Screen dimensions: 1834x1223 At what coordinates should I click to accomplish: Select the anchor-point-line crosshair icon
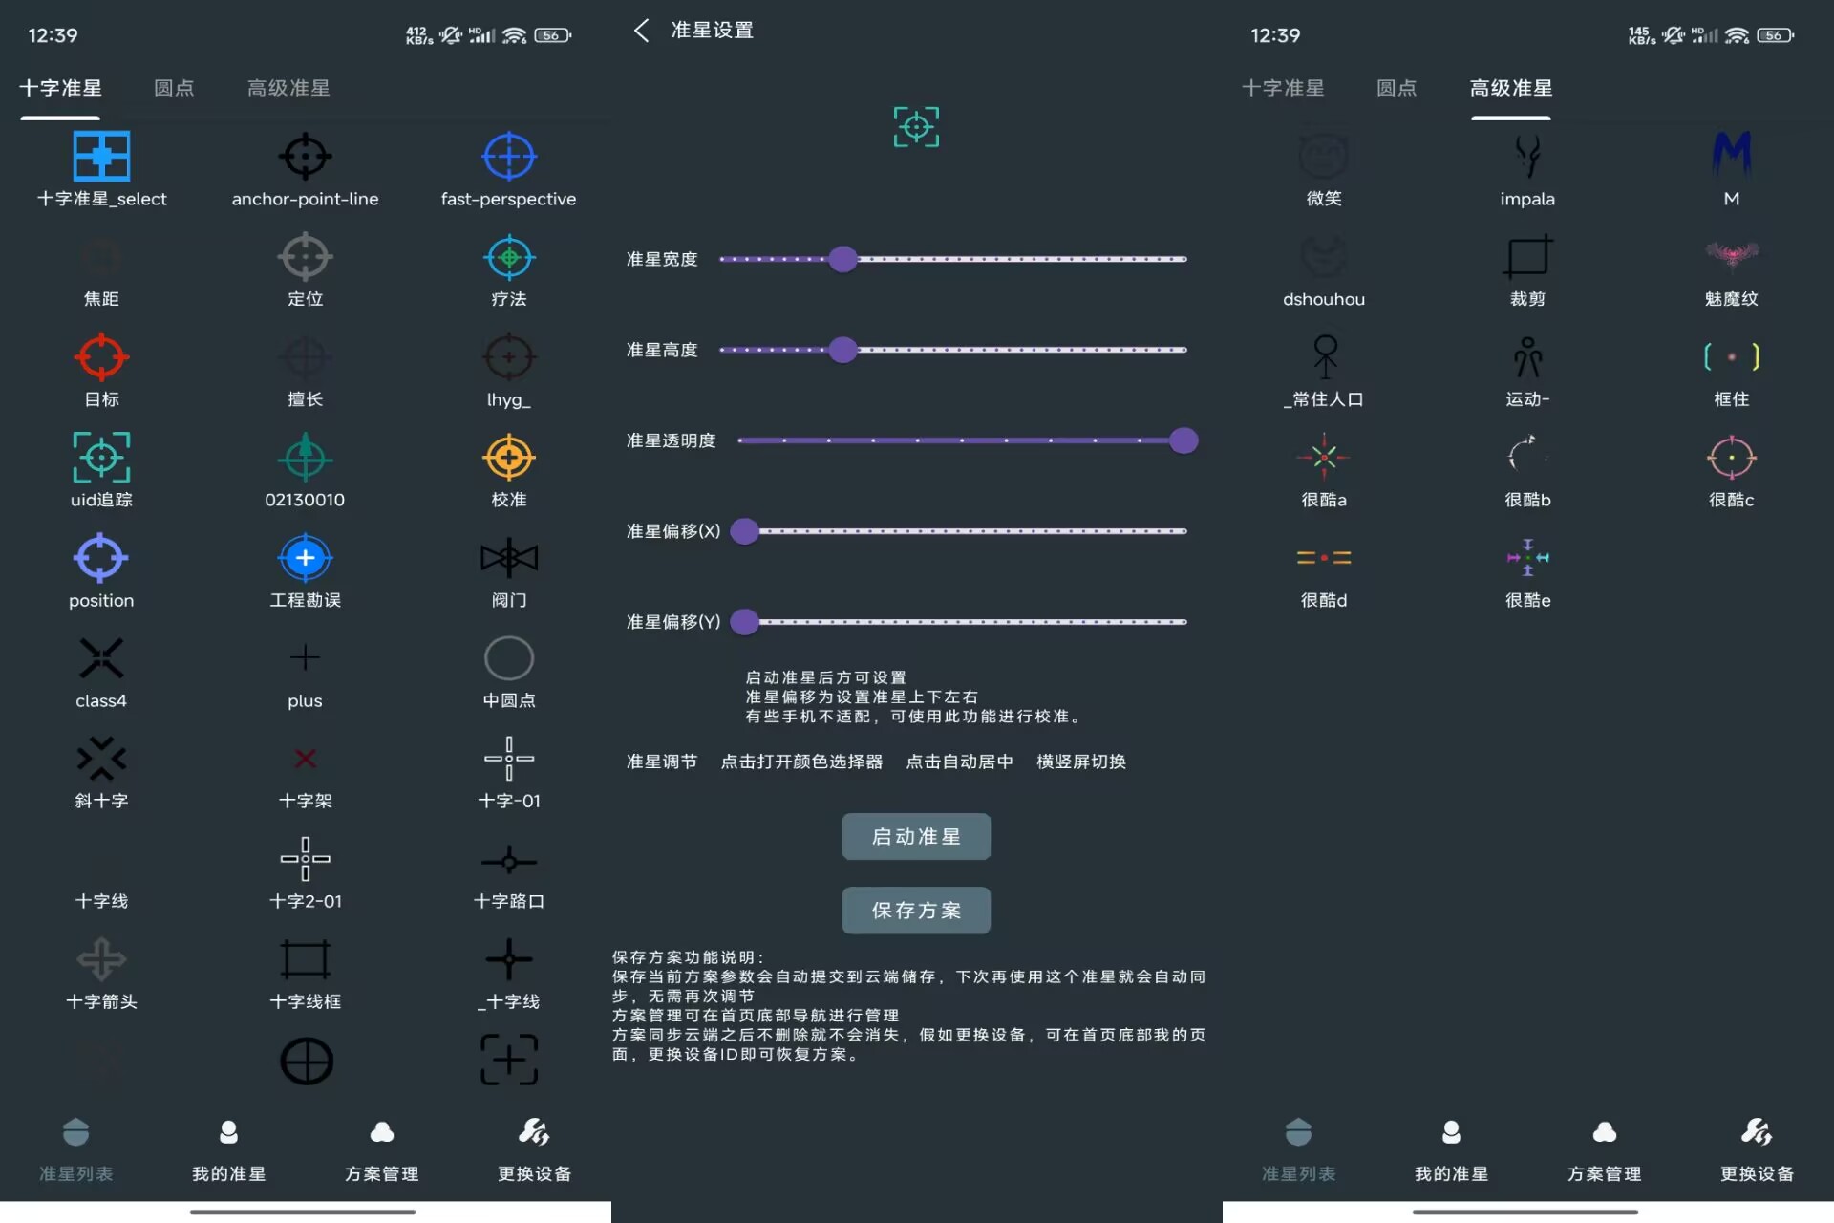coord(305,157)
